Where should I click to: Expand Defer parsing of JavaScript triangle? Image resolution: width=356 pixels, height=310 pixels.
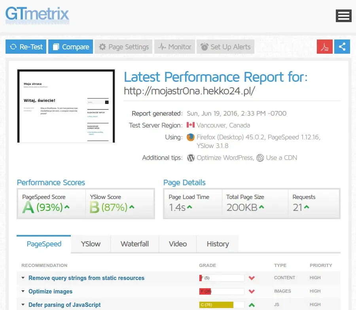coord(23,305)
